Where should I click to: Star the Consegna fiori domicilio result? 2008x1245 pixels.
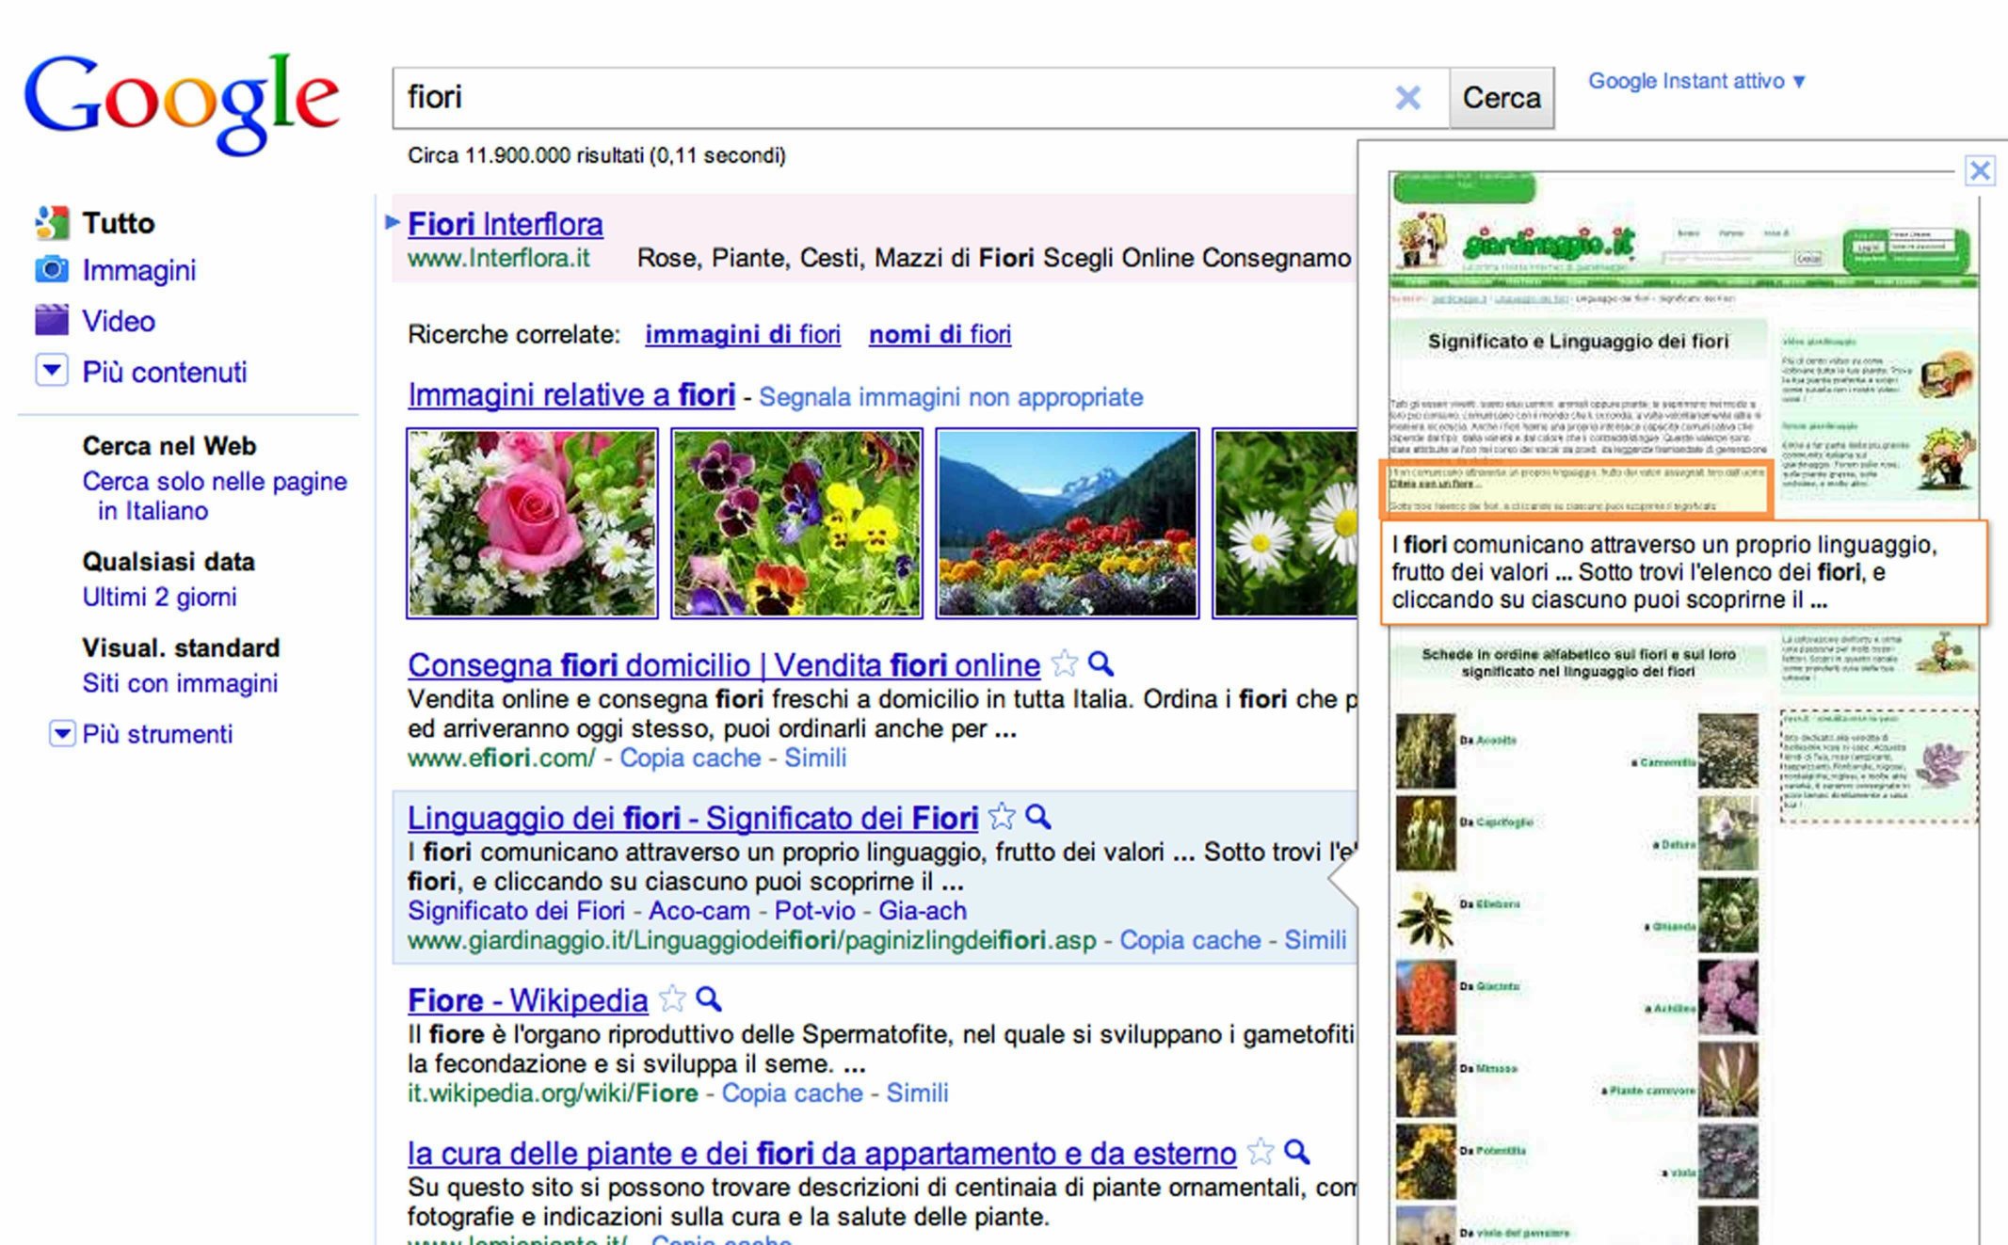(x=1064, y=664)
